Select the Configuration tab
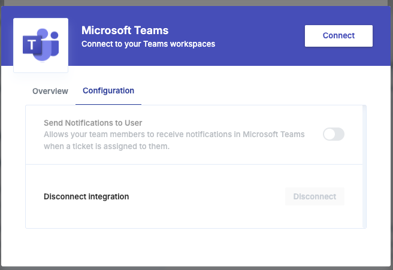Image resolution: width=393 pixels, height=270 pixels. [x=108, y=90]
